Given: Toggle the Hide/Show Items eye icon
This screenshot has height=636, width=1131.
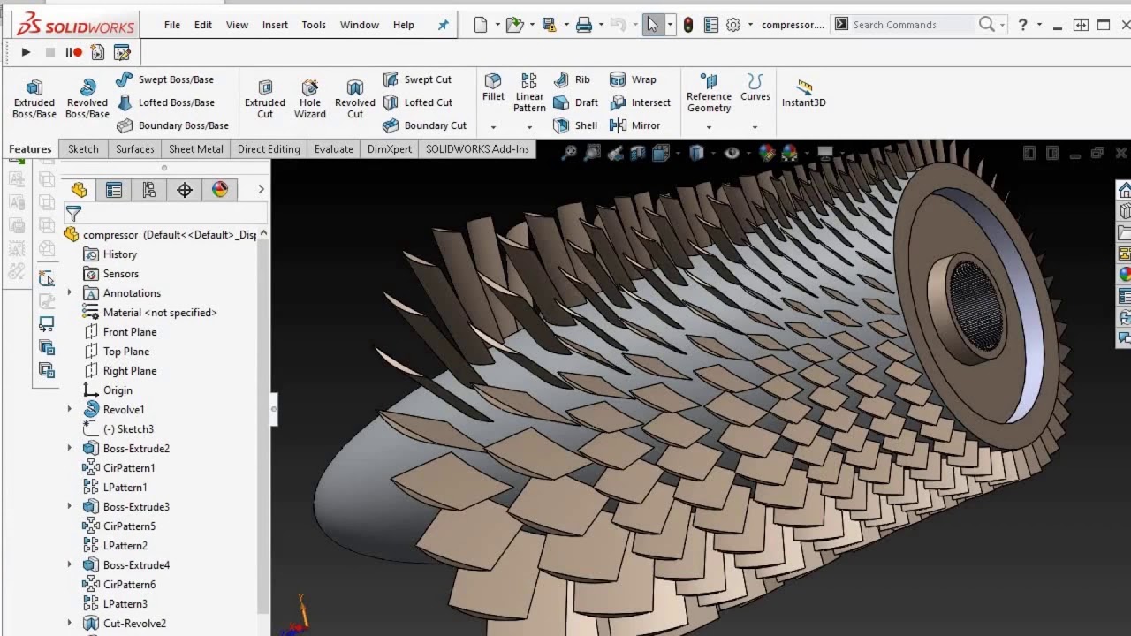Looking at the screenshot, I should pos(732,153).
